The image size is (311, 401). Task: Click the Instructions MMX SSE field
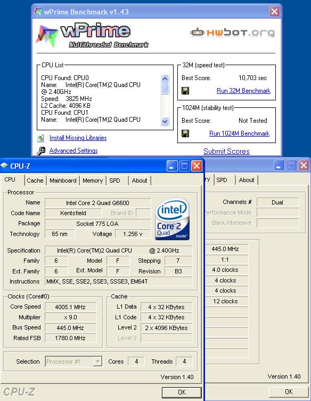(x=119, y=281)
